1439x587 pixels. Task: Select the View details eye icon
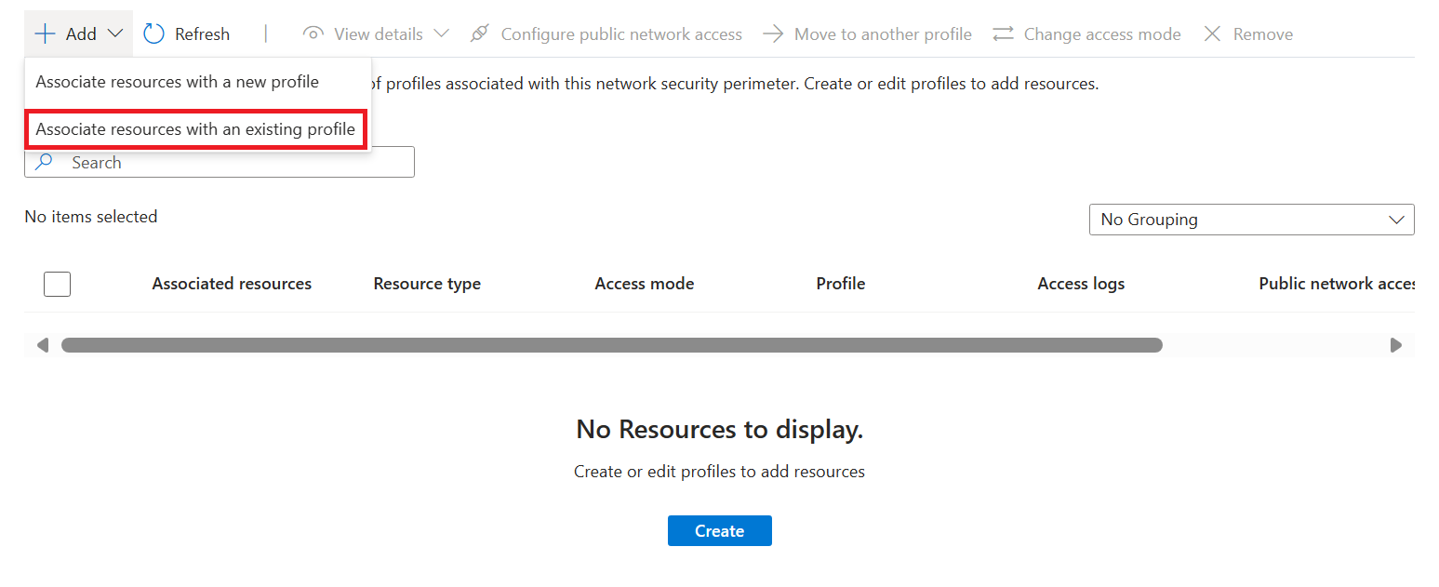(313, 33)
